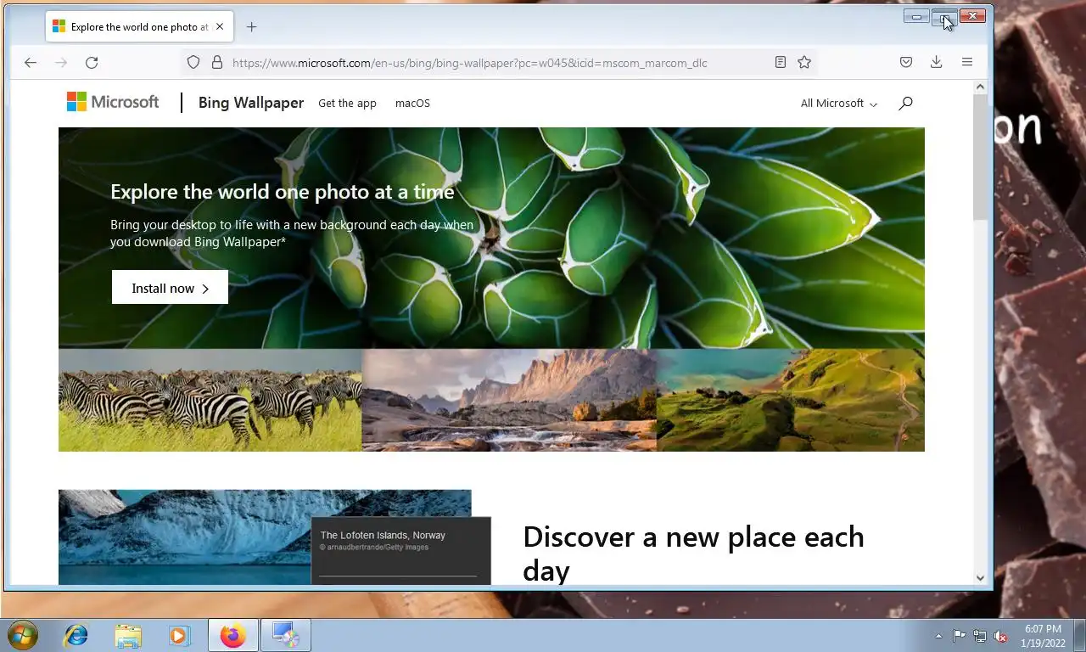The height and width of the screenshot is (652, 1086).
Task: Show hidden system tray icons arrow
Action: [938, 636]
